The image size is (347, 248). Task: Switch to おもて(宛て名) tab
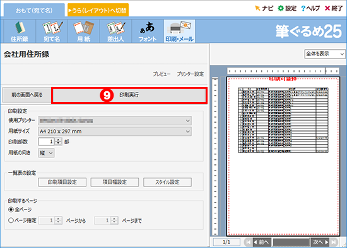[34, 10]
